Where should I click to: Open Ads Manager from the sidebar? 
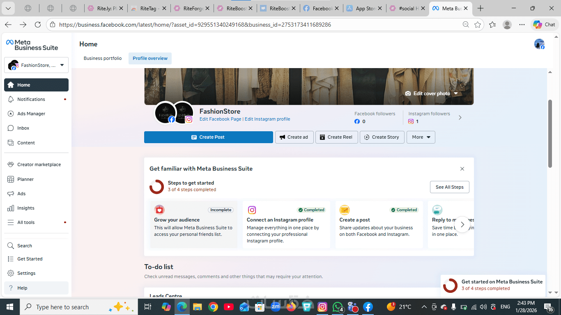11,114
